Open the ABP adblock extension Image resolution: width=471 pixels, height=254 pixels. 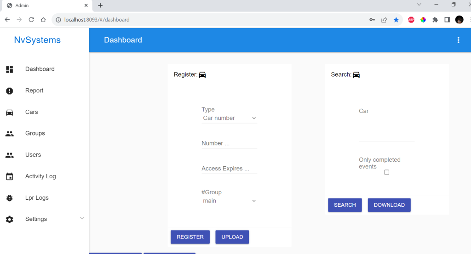[x=411, y=20]
